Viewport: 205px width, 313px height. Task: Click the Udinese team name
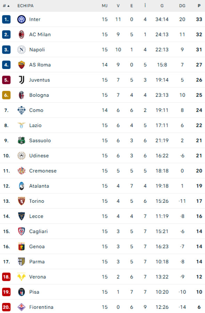click(x=39, y=156)
